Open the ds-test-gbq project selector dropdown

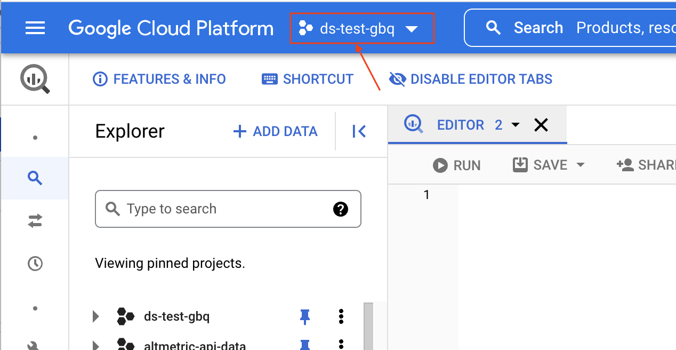[363, 29]
